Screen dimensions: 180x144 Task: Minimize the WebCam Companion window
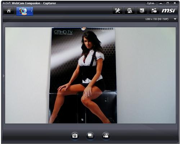tap(161, 3)
